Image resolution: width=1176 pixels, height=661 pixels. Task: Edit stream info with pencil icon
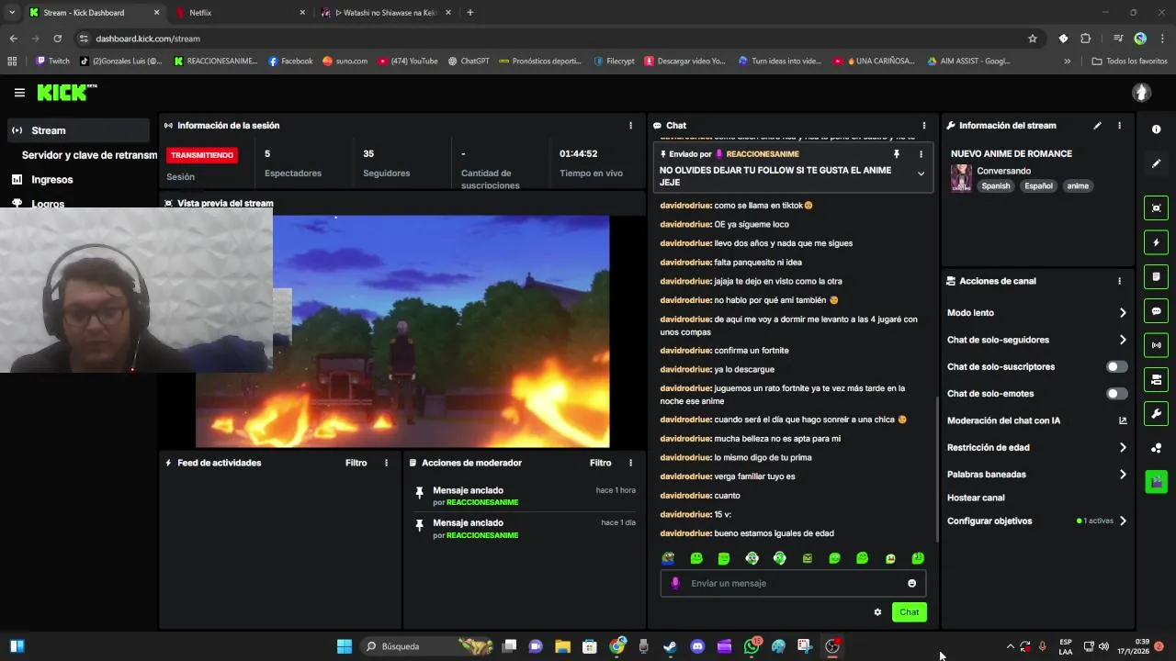(1097, 126)
